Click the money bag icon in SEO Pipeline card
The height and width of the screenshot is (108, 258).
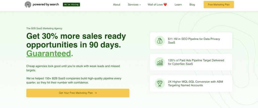(x=159, y=41)
